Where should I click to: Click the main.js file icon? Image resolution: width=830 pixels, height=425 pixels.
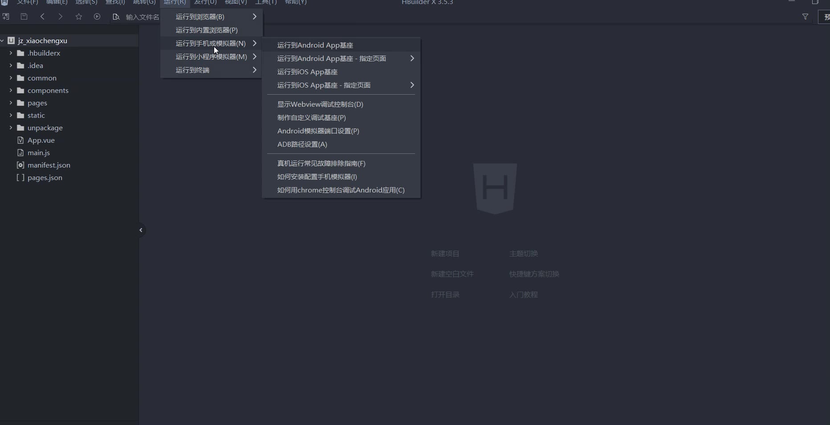point(20,152)
